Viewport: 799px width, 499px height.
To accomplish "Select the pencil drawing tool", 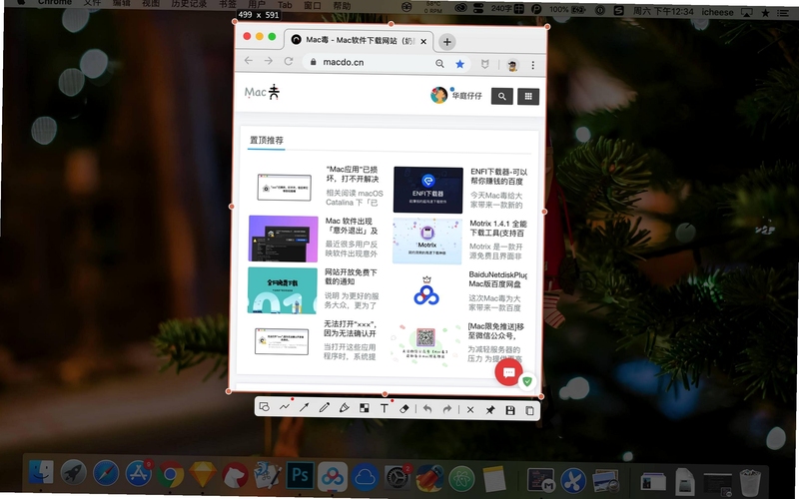I will click(x=324, y=407).
